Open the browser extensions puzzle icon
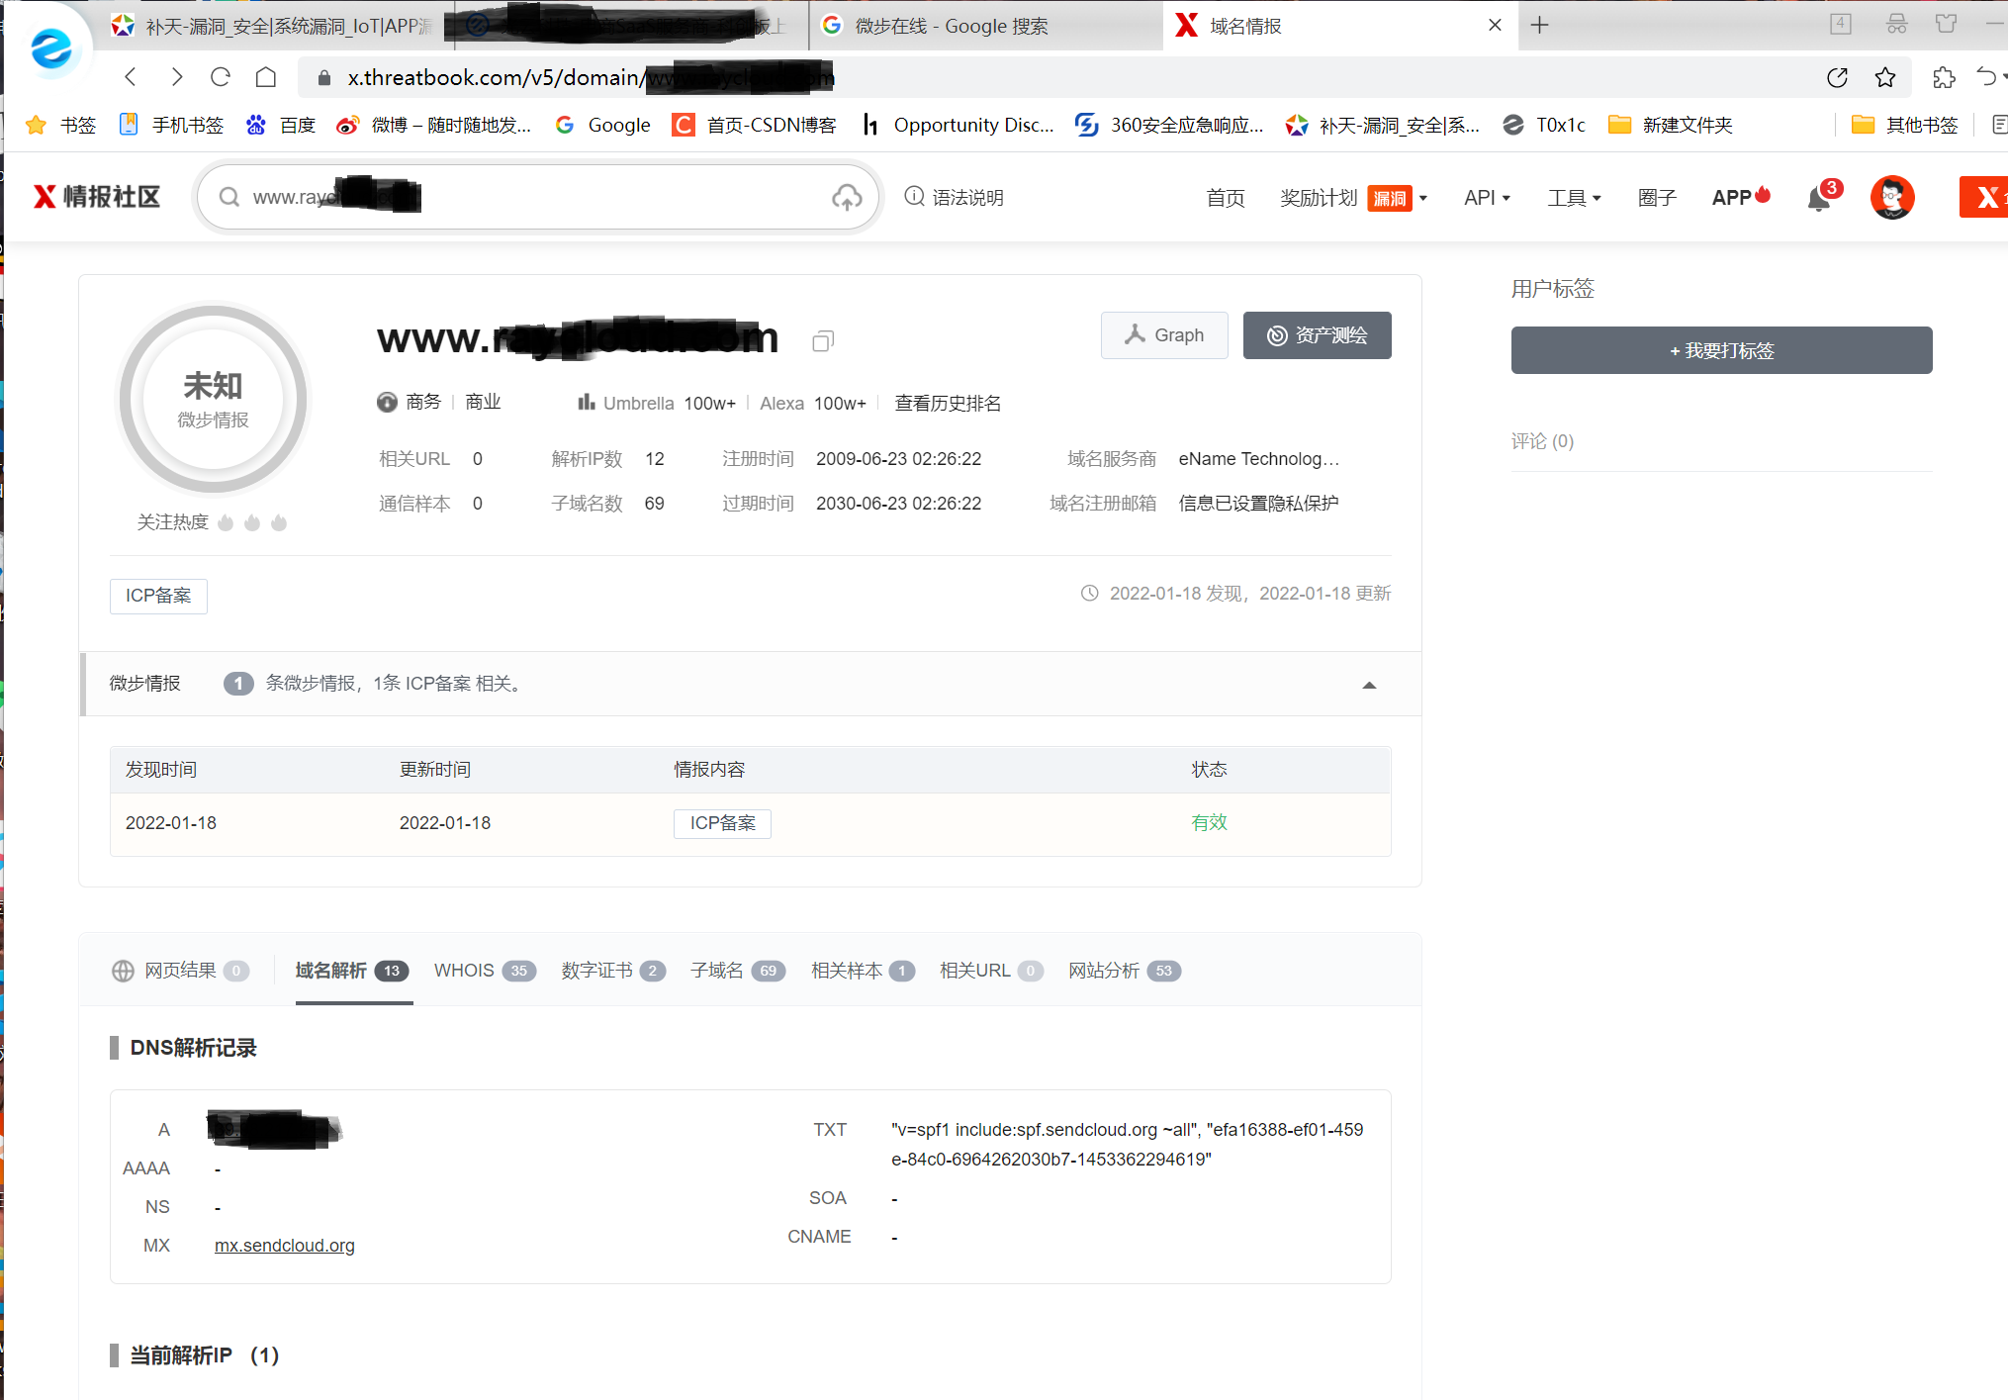The width and height of the screenshot is (2008, 1400). [x=1944, y=77]
